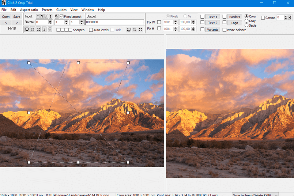The height and width of the screenshot is (196, 294).
Task: Open the Help menu
Action: (101, 10)
